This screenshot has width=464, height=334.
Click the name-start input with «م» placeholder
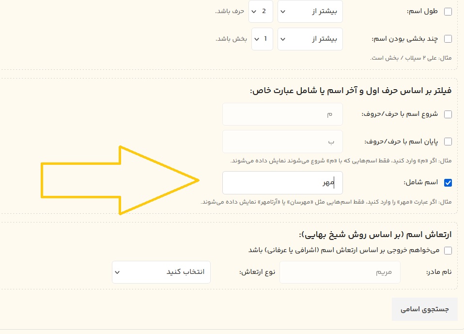(x=282, y=114)
